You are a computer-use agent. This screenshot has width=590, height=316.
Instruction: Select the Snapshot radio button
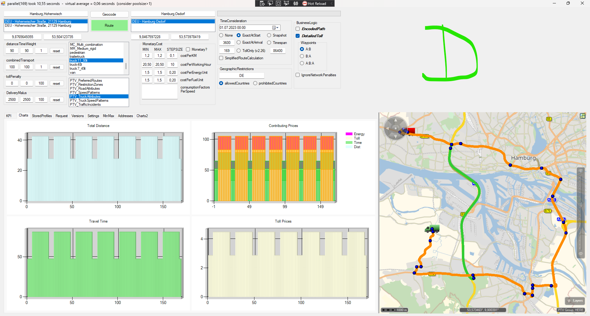click(269, 35)
